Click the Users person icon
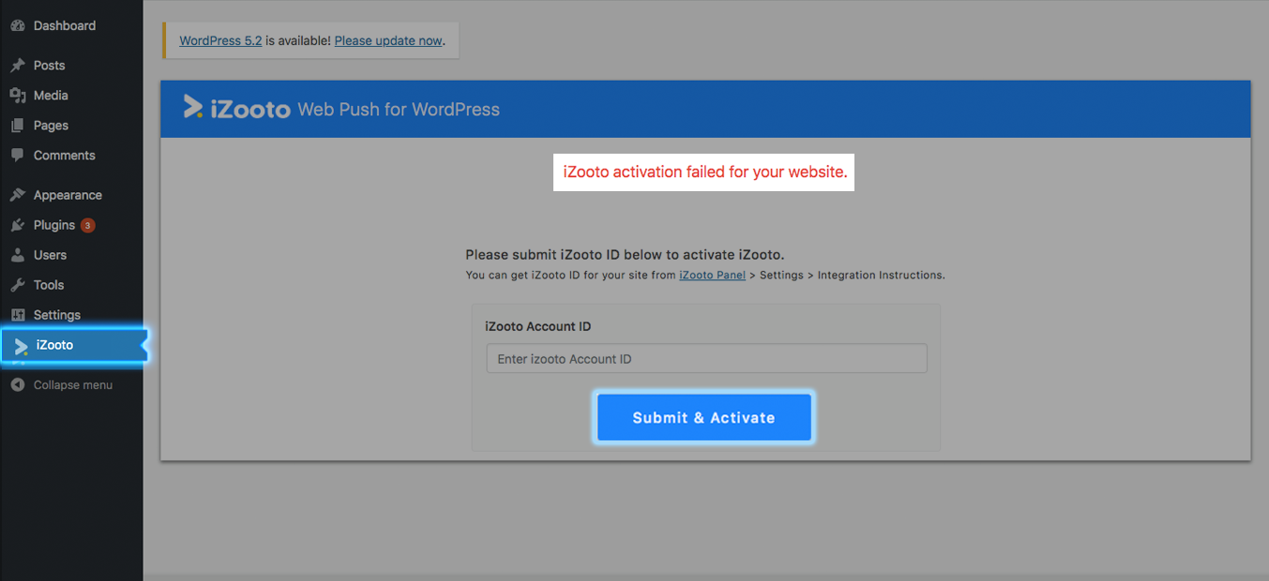Screen dimensions: 1269x581 point(17,255)
